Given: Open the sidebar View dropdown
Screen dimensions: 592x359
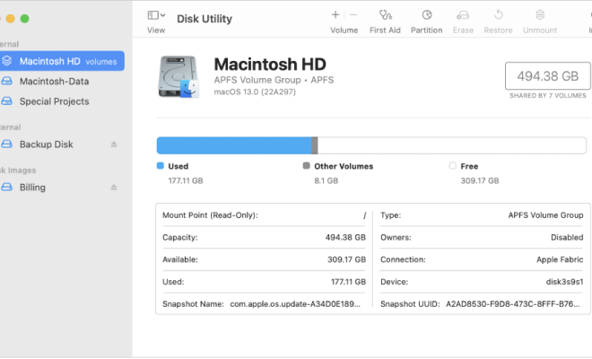Looking at the screenshot, I should (x=156, y=15).
